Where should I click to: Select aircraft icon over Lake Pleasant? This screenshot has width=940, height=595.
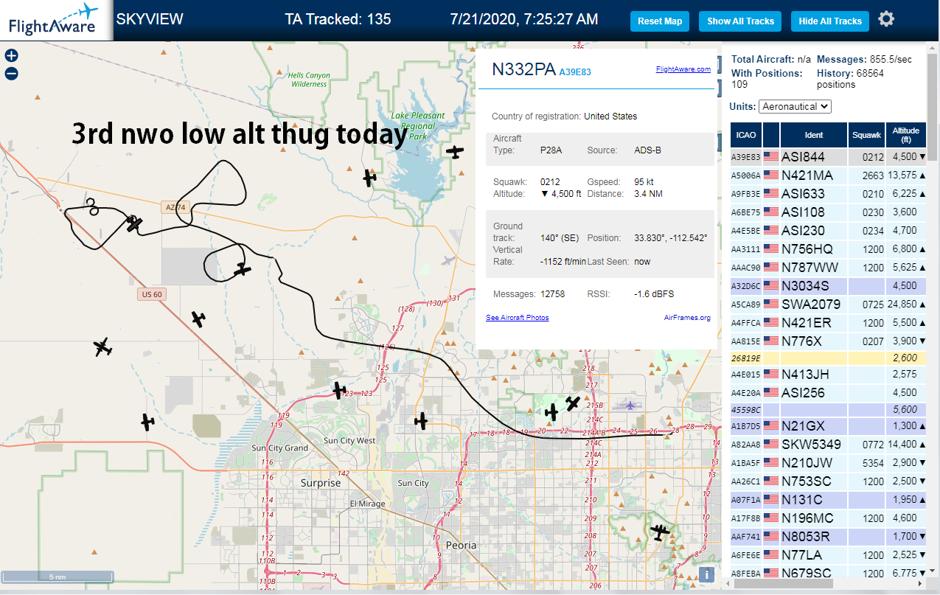(x=456, y=152)
